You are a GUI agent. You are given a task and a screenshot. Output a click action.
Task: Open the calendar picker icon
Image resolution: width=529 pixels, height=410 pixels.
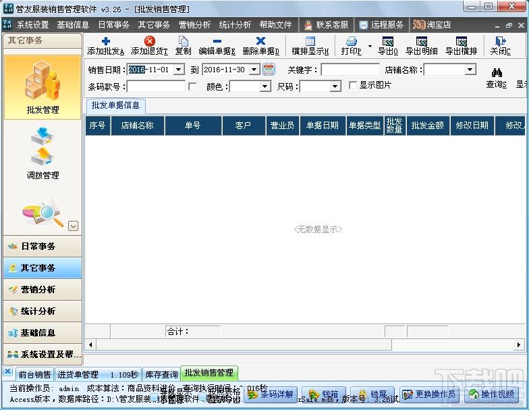point(269,70)
